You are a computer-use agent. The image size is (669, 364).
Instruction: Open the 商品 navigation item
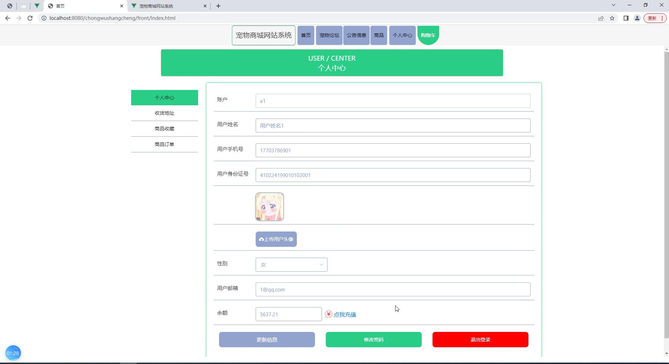(379, 35)
